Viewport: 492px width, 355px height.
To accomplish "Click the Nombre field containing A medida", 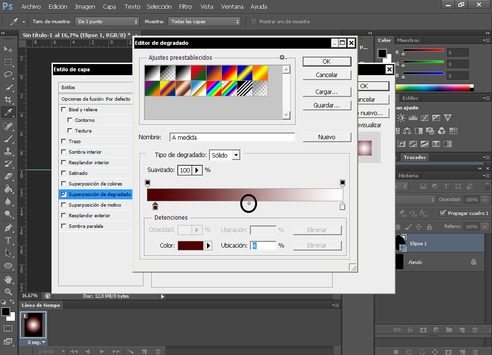I will (x=232, y=137).
